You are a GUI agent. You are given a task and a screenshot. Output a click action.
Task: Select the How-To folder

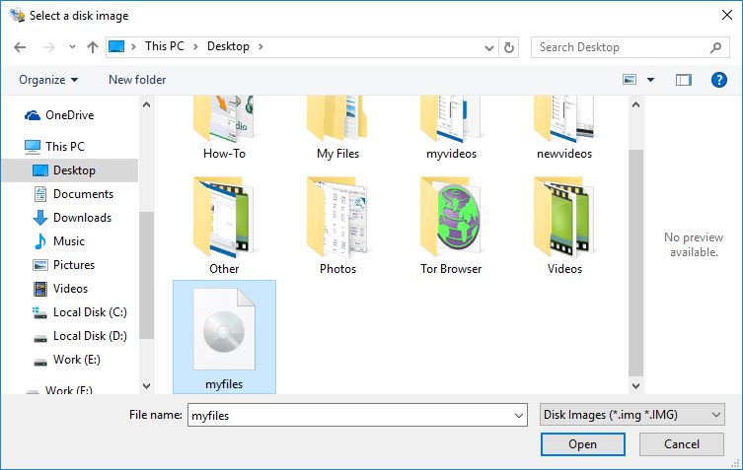coord(224,128)
